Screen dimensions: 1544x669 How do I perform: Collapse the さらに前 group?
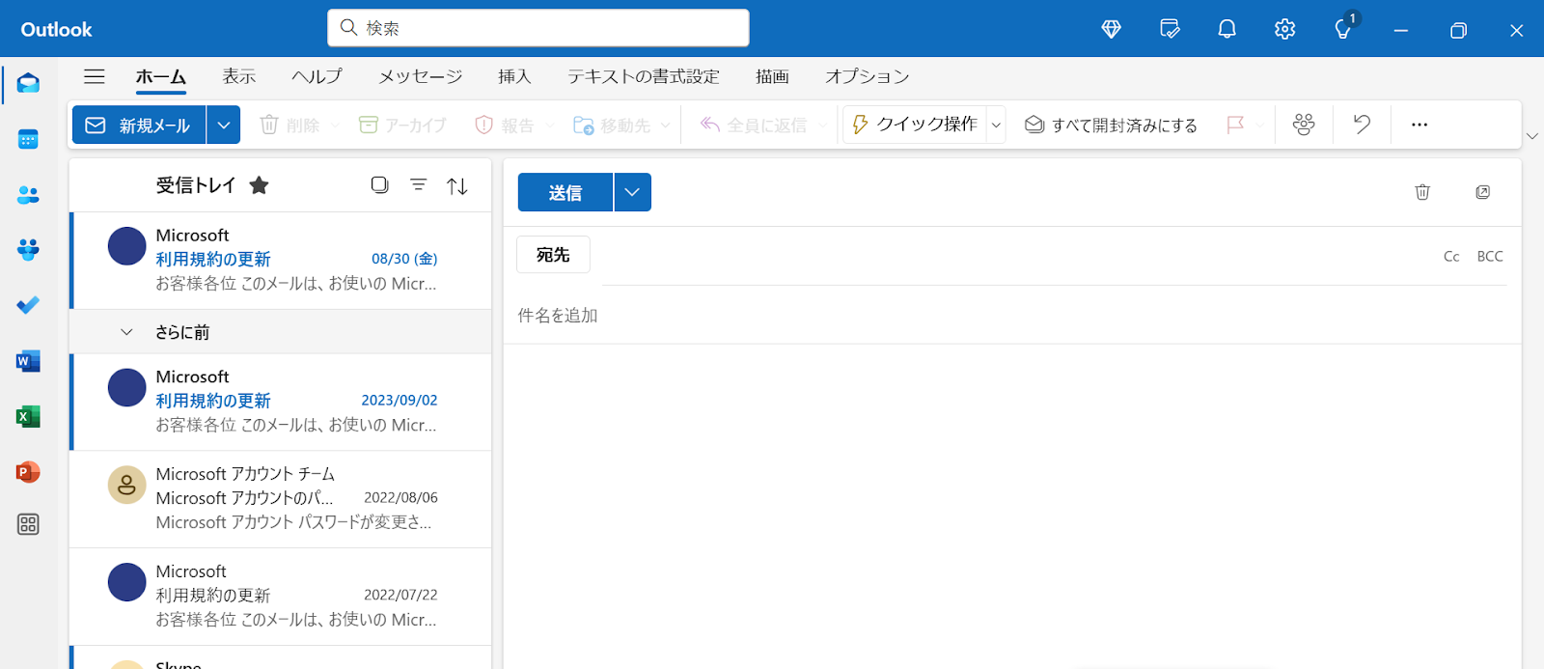(x=126, y=332)
